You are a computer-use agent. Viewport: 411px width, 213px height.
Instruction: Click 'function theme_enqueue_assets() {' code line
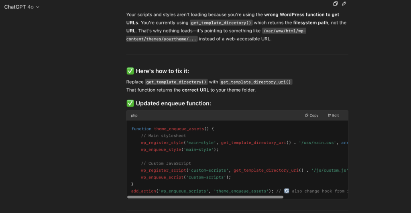tap(173, 129)
